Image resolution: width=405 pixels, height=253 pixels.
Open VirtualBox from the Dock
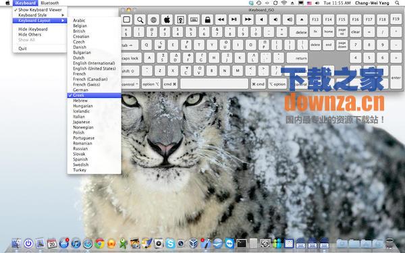[194, 243]
